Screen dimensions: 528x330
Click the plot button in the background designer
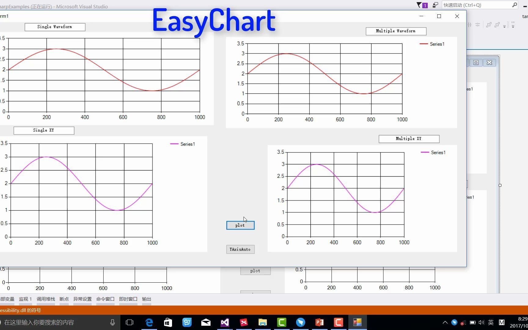pos(255,271)
